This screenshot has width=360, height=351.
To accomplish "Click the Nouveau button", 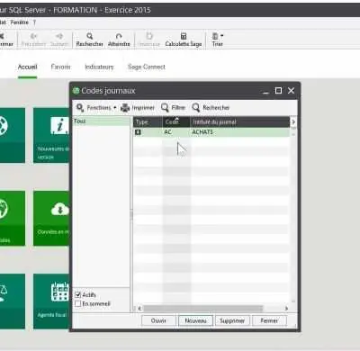I will click(195, 320).
